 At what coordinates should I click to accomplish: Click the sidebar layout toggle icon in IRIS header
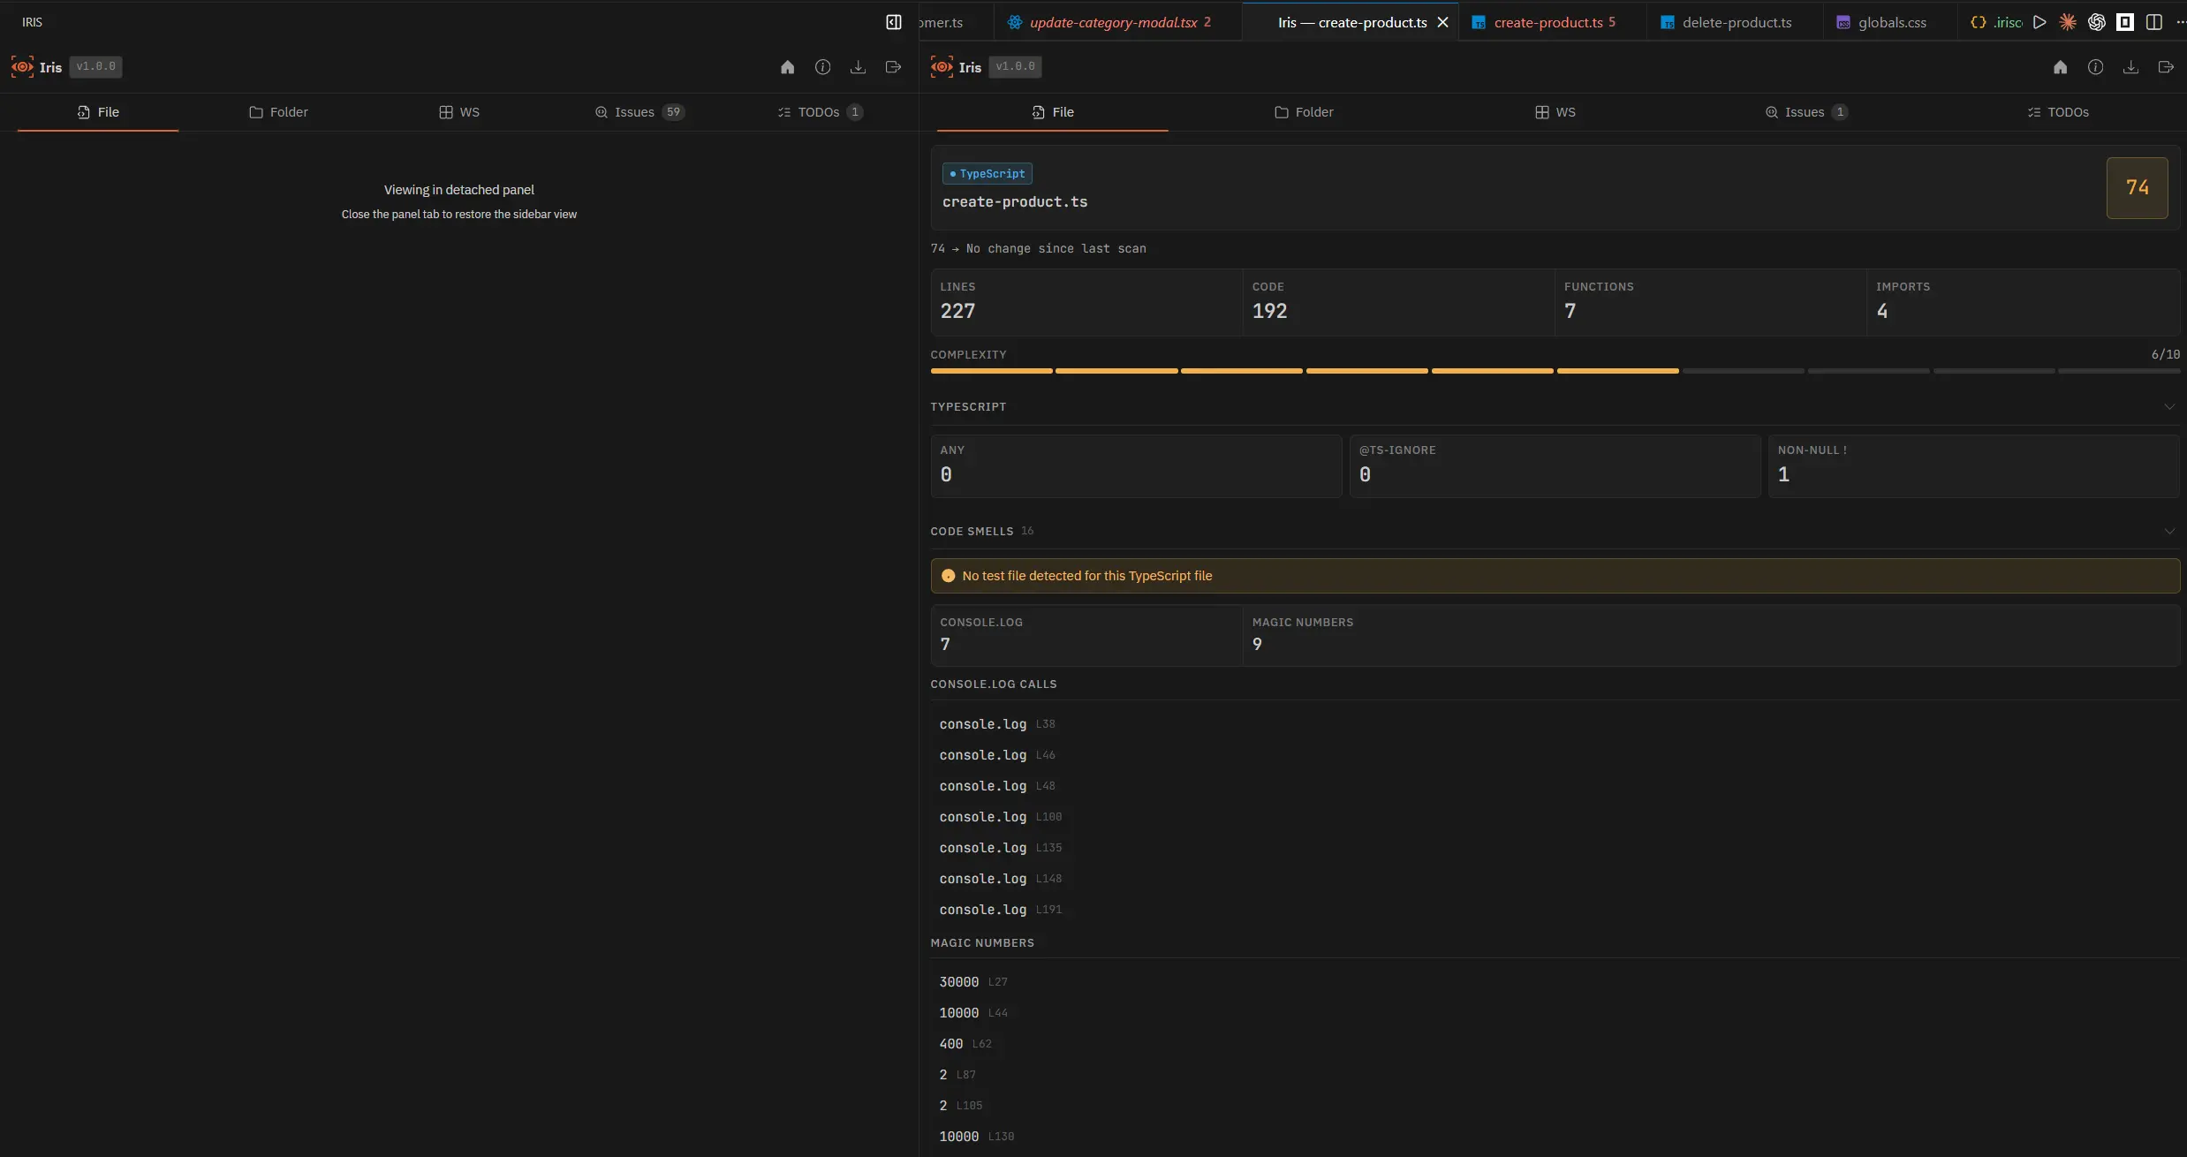893,22
